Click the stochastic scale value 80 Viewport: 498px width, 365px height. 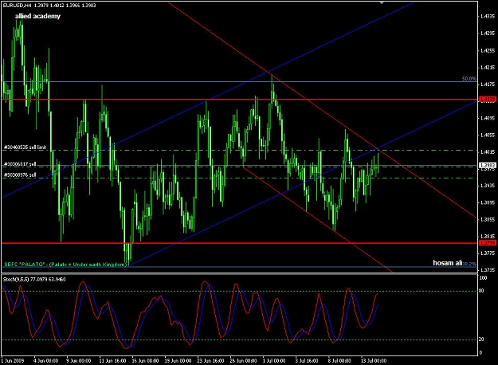click(x=481, y=291)
